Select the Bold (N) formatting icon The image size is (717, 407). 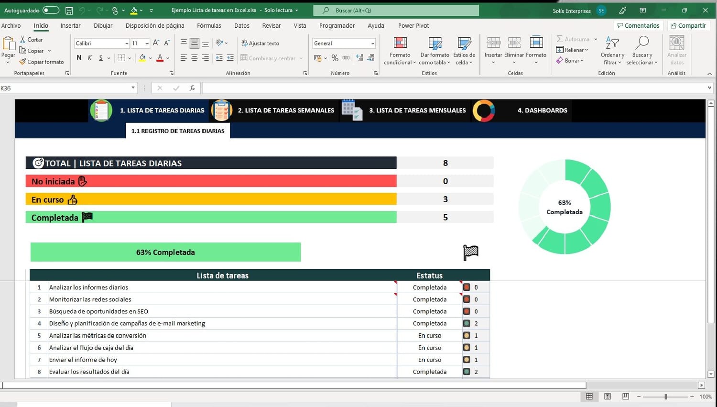click(79, 58)
